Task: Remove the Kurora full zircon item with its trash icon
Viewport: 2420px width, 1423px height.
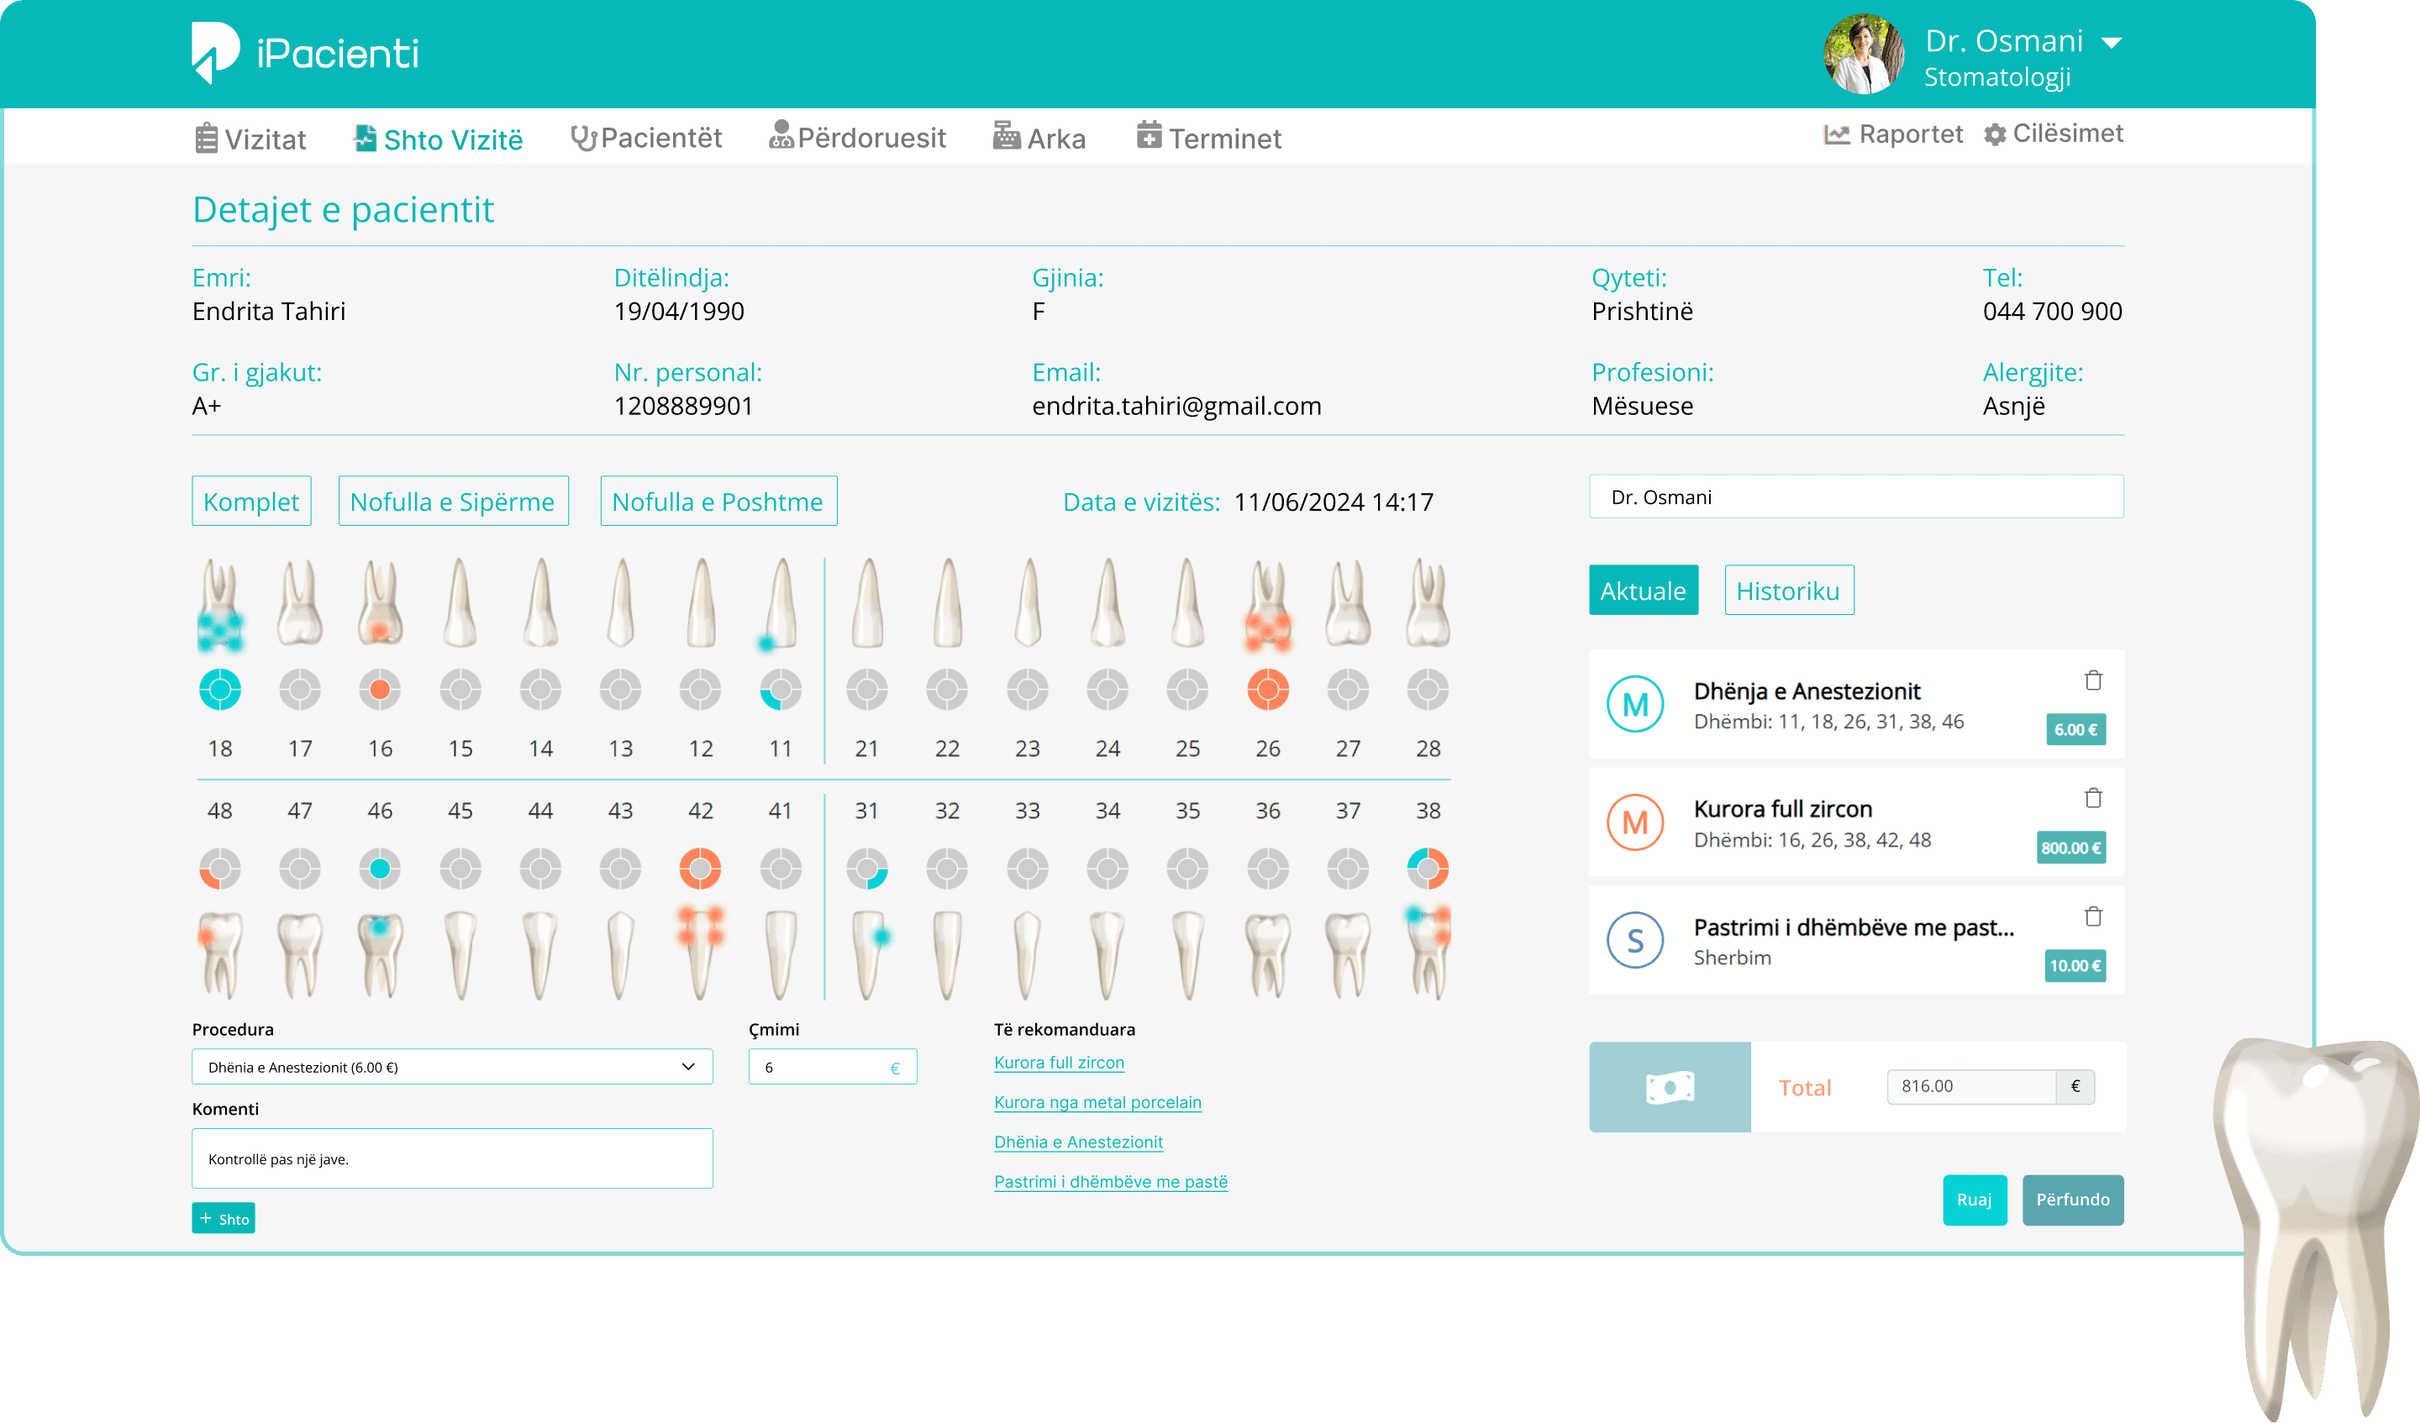Action: click(2093, 799)
